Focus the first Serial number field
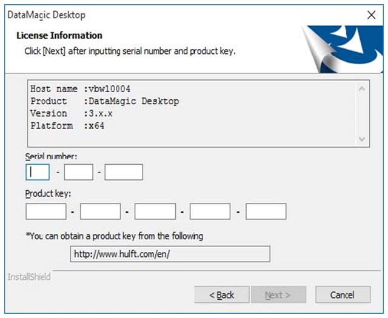 (x=38, y=173)
